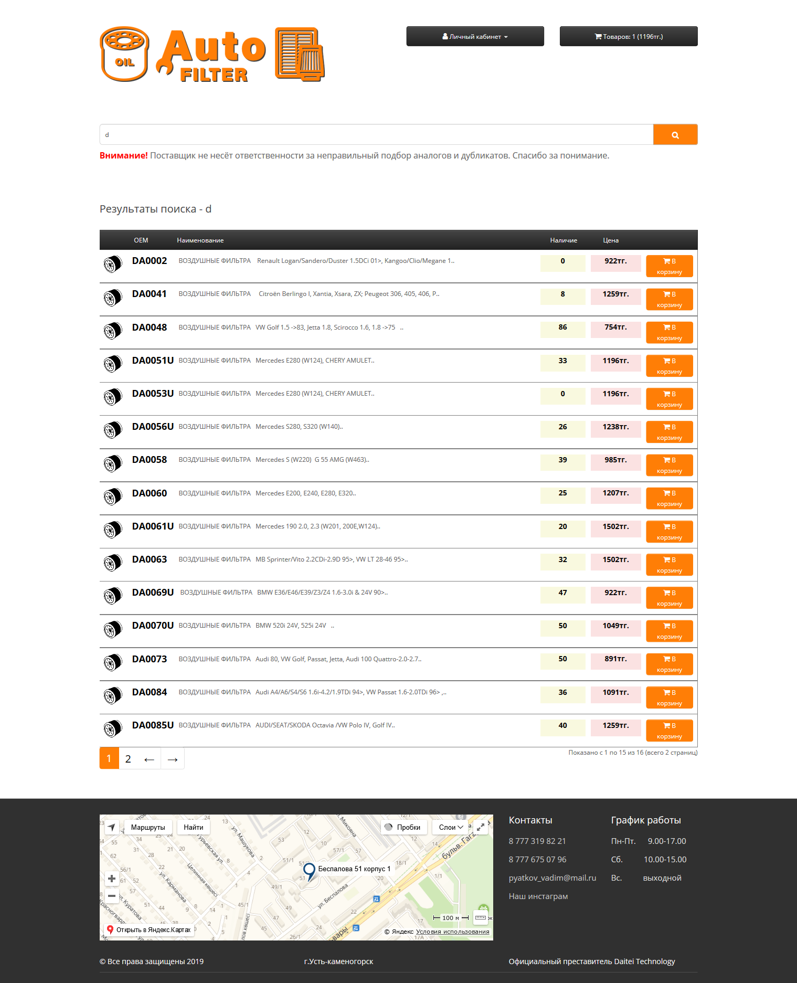Click the filter thumbnail for DA0041
Viewport: 797px width, 983px height.
(112, 297)
